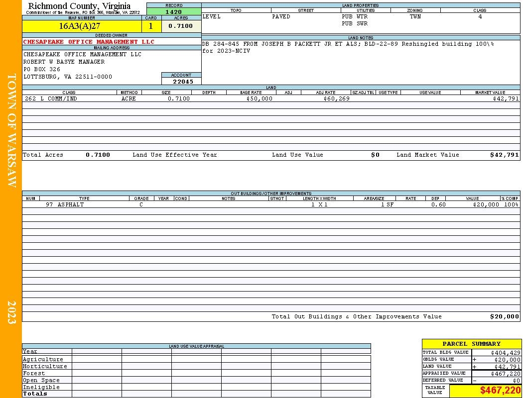Click zoning value TWN
Viewport: 523px width, 398px height.
click(415, 16)
